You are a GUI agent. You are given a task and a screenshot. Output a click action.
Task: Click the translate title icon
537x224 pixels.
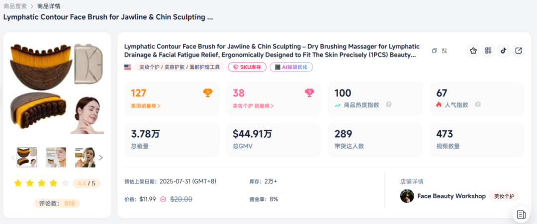tap(444, 51)
